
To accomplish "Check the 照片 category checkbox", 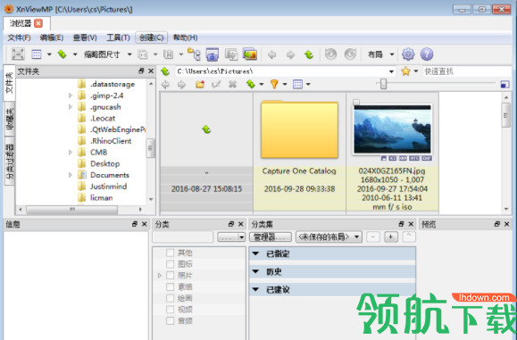I will coord(171,275).
